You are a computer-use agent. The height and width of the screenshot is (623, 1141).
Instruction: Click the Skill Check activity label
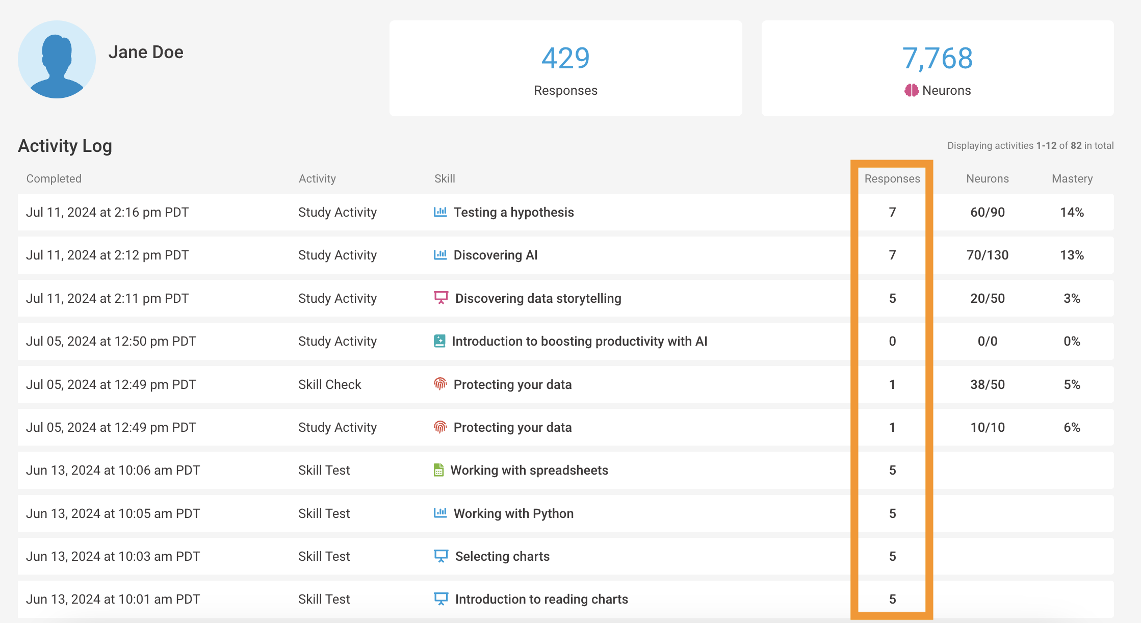[330, 384]
